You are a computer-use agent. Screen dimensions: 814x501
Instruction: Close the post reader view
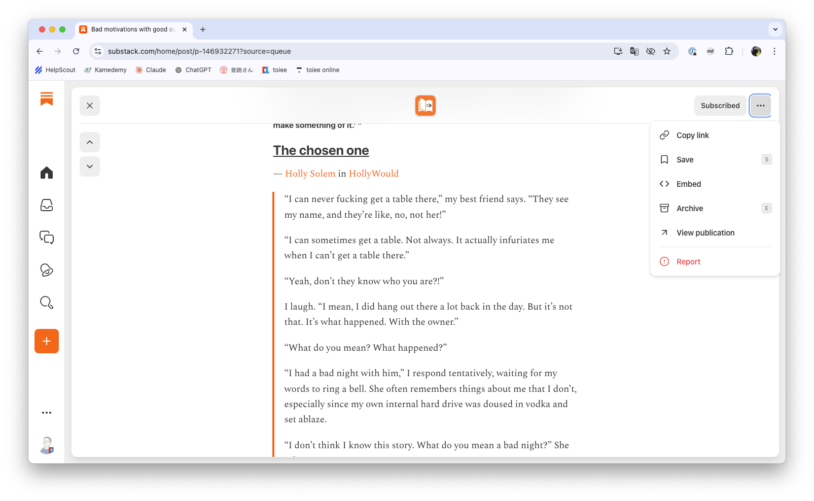(90, 106)
